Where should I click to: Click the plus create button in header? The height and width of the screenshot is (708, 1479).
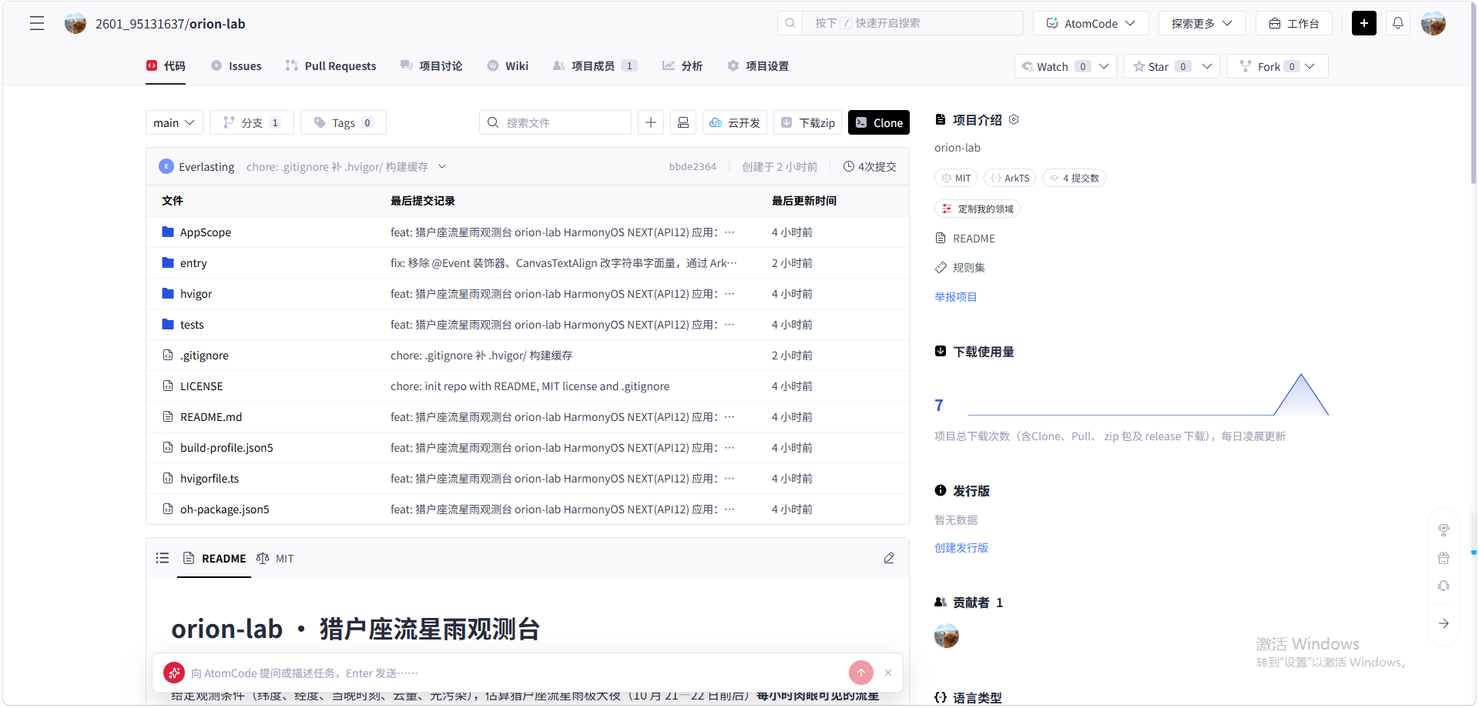(1363, 23)
